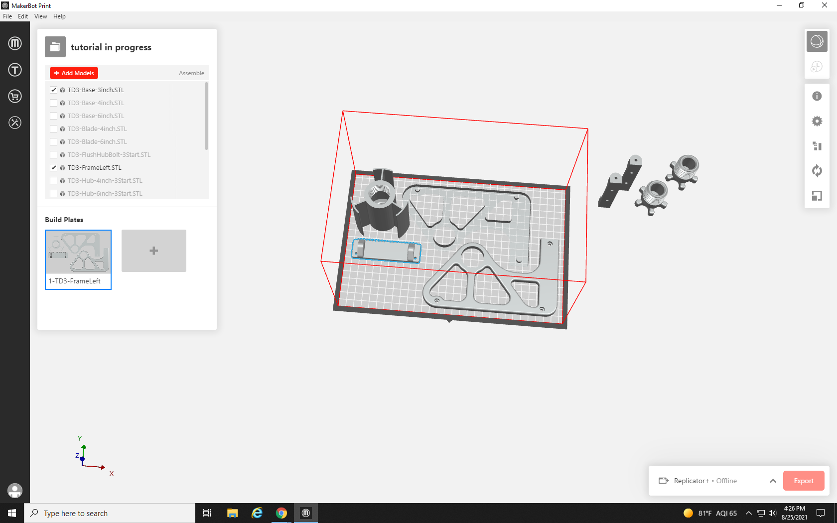
Task: Enable the TD3-Blade-6inch.STL checkbox
Action: (x=53, y=142)
